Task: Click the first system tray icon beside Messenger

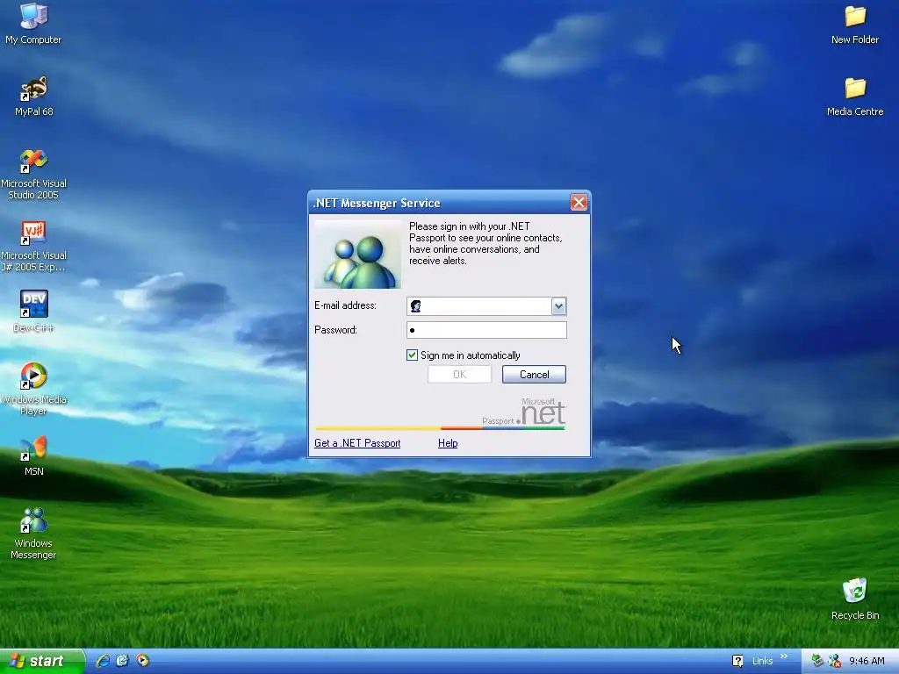Action: (x=817, y=661)
